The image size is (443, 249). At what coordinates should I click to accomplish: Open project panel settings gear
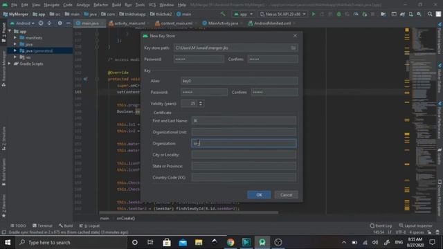pyautogui.click(x=60, y=23)
